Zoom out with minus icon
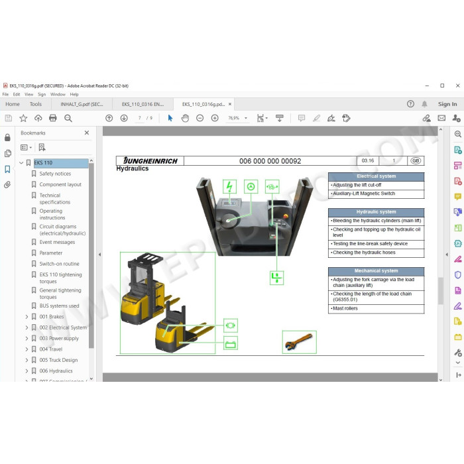The image size is (464, 464). point(200,119)
